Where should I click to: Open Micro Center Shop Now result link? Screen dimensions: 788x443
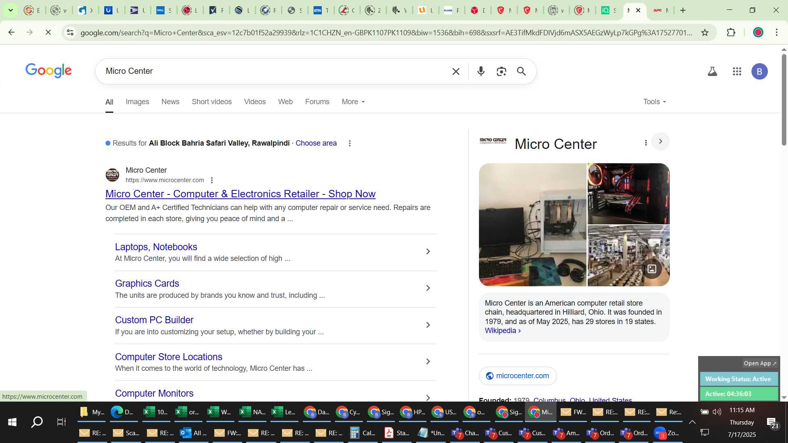(240, 194)
